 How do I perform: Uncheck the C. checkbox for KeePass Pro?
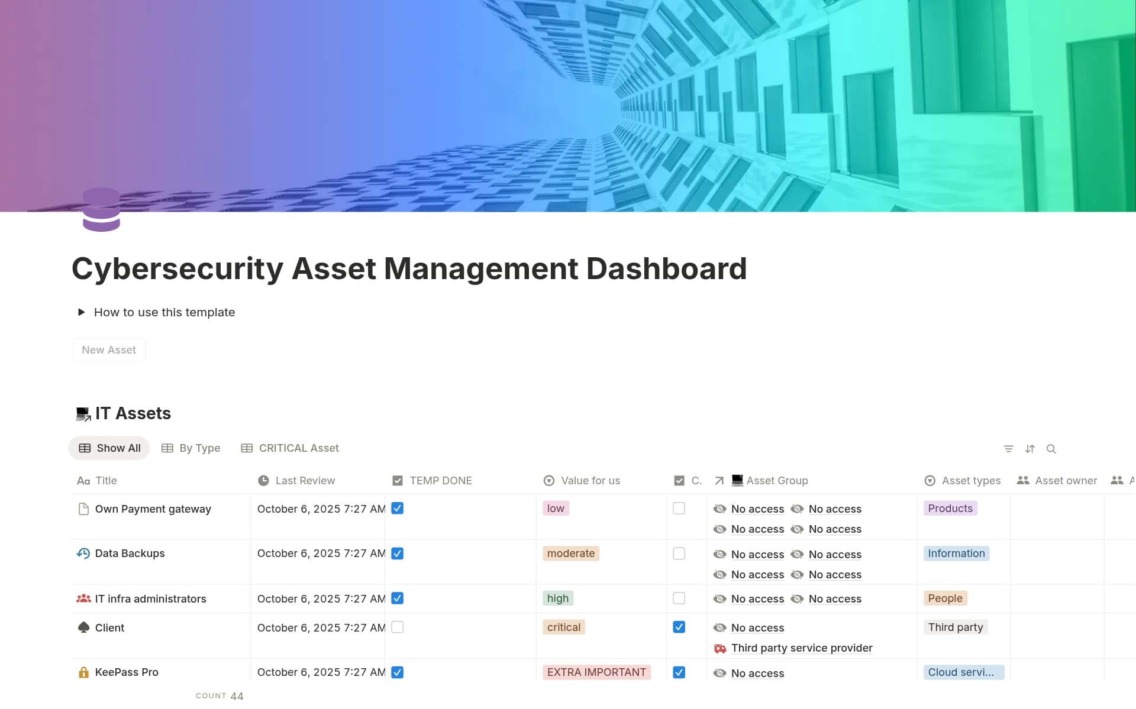click(x=679, y=672)
